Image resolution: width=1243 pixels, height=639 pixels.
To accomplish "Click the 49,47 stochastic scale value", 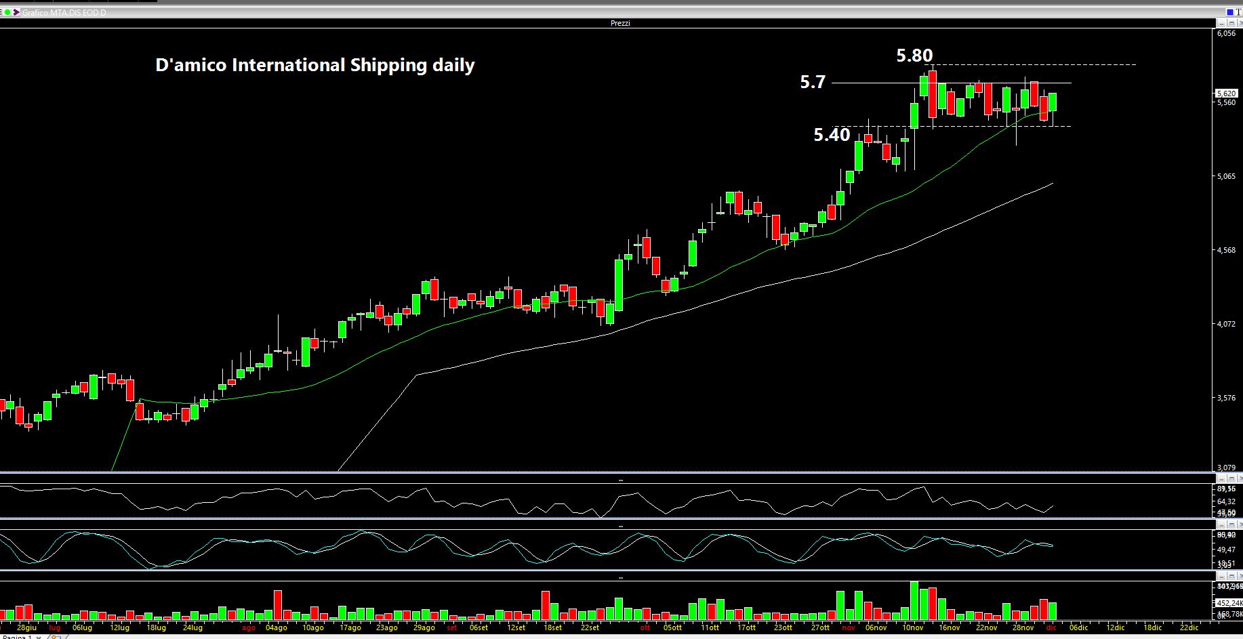I will [x=1226, y=550].
